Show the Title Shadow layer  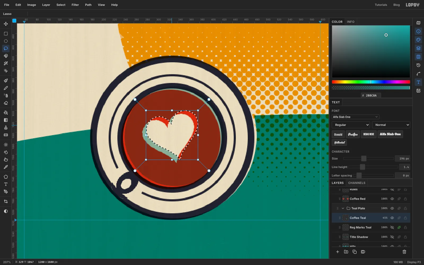(x=392, y=237)
